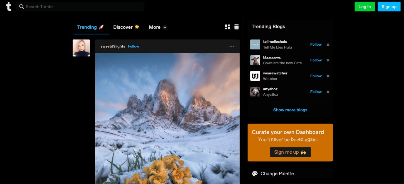
Task: Focus the Search Tumblr field
Action: coord(80,6)
